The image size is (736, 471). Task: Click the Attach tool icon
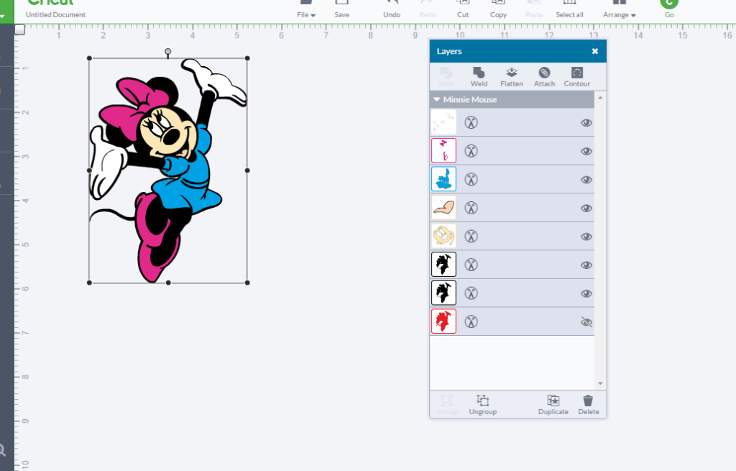(544, 73)
